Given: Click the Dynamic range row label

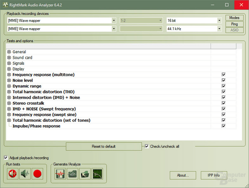Looking at the screenshot, I should point(27,86).
